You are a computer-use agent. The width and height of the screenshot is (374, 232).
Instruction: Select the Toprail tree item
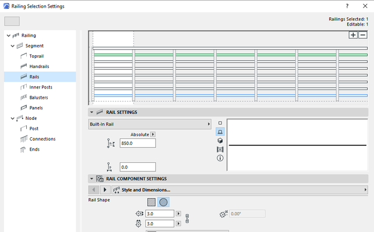36,56
